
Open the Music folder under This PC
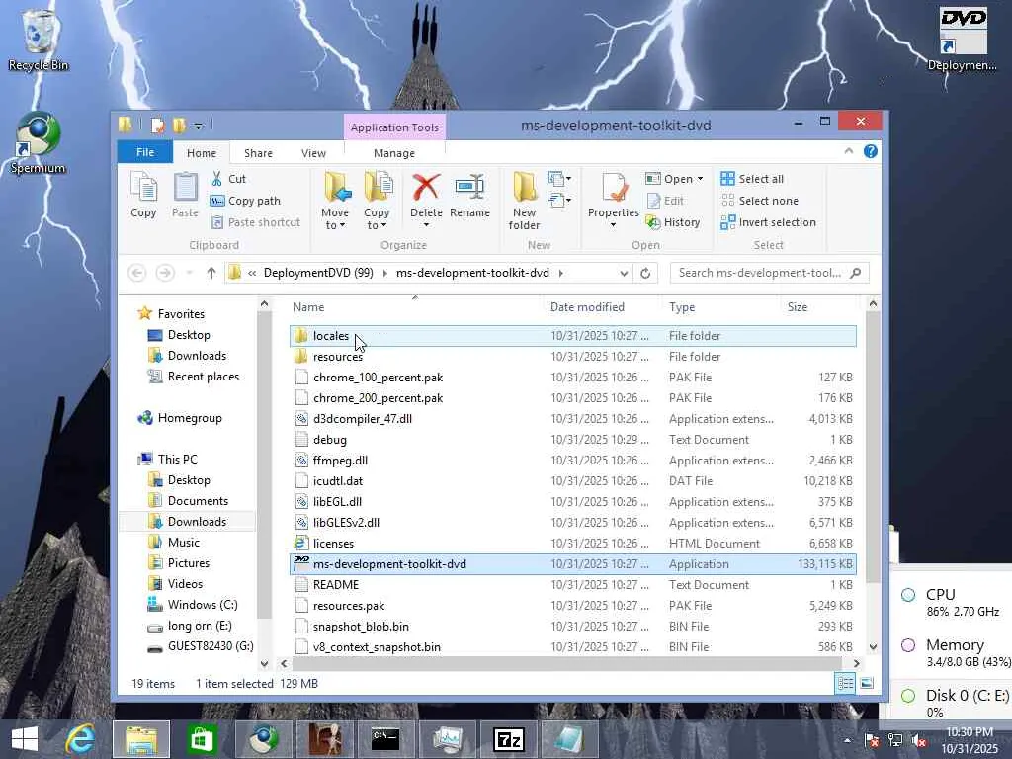point(183,543)
